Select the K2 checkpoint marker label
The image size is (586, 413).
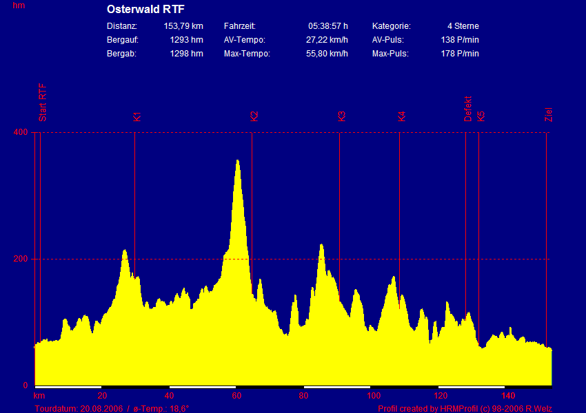[254, 116]
